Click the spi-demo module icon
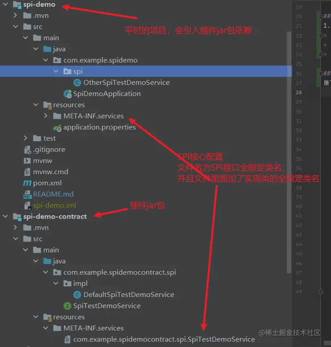The height and width of the screenshot is (347, 331). tap(17, 4)
